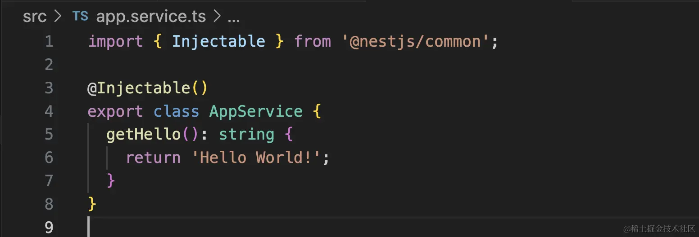Click the chevron after src breadcrumb
The width and height of the screenshot is (699, 237).
point(58,17)
